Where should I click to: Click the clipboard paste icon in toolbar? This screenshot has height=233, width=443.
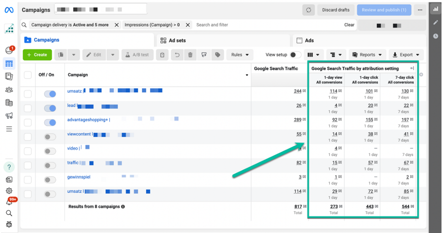162,55
